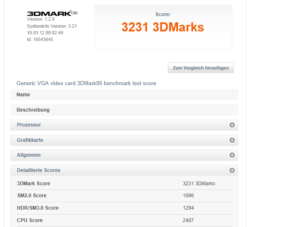
Task: Collapse the Detaillierte Scores header
Action: (124, 170)
